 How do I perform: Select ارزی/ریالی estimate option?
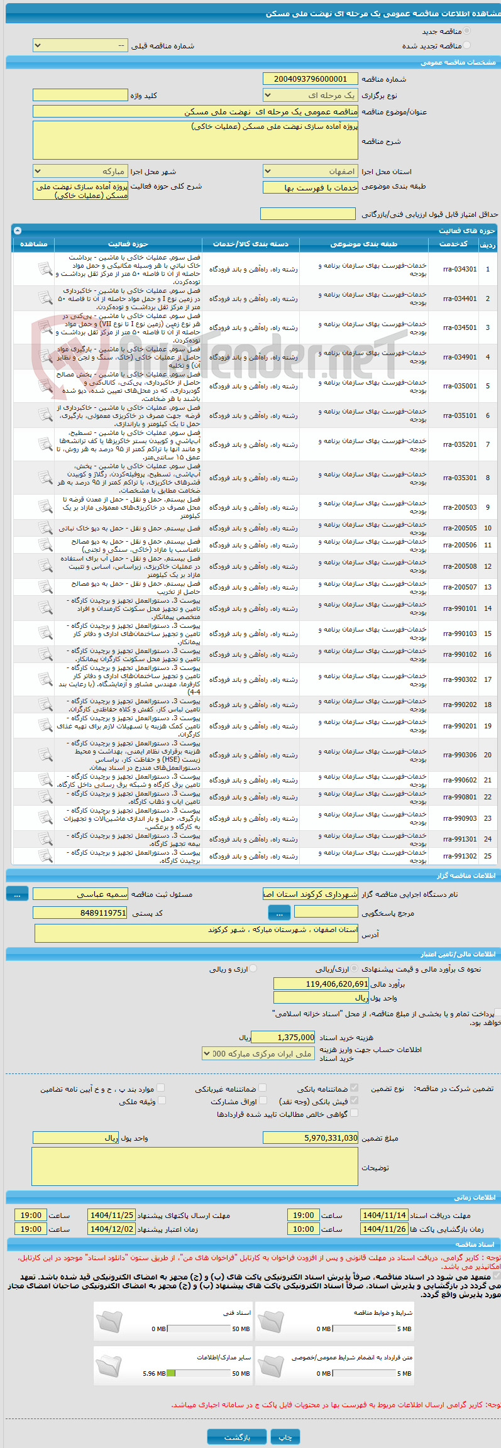(x=355, y=968)
